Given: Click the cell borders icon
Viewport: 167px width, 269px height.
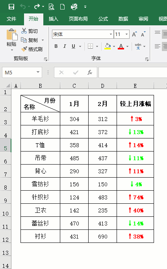Looking at the screenshot, I should (x=90, y=46).
